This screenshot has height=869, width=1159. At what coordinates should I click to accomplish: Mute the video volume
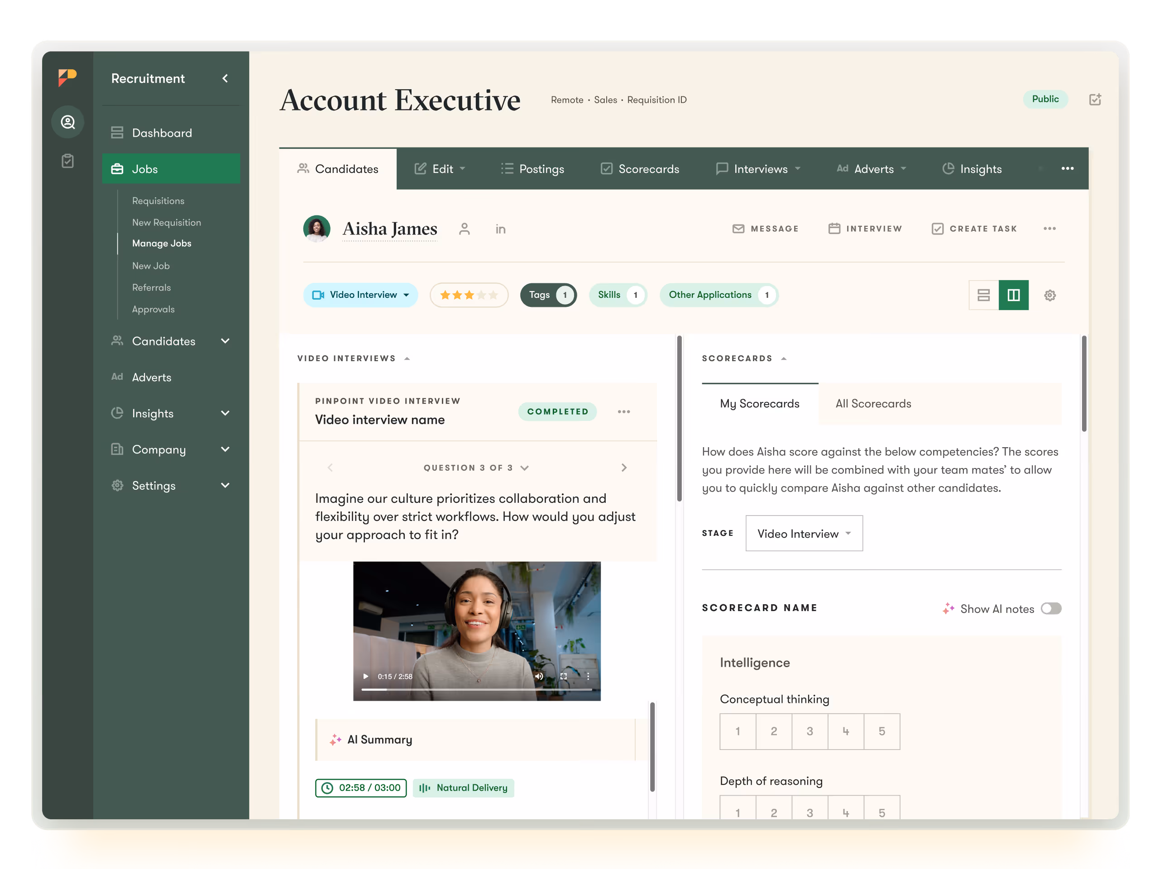point(539,676)
